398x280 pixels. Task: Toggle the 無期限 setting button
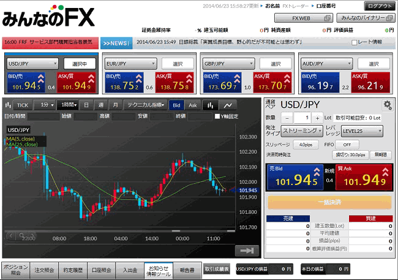coord(380,155)
